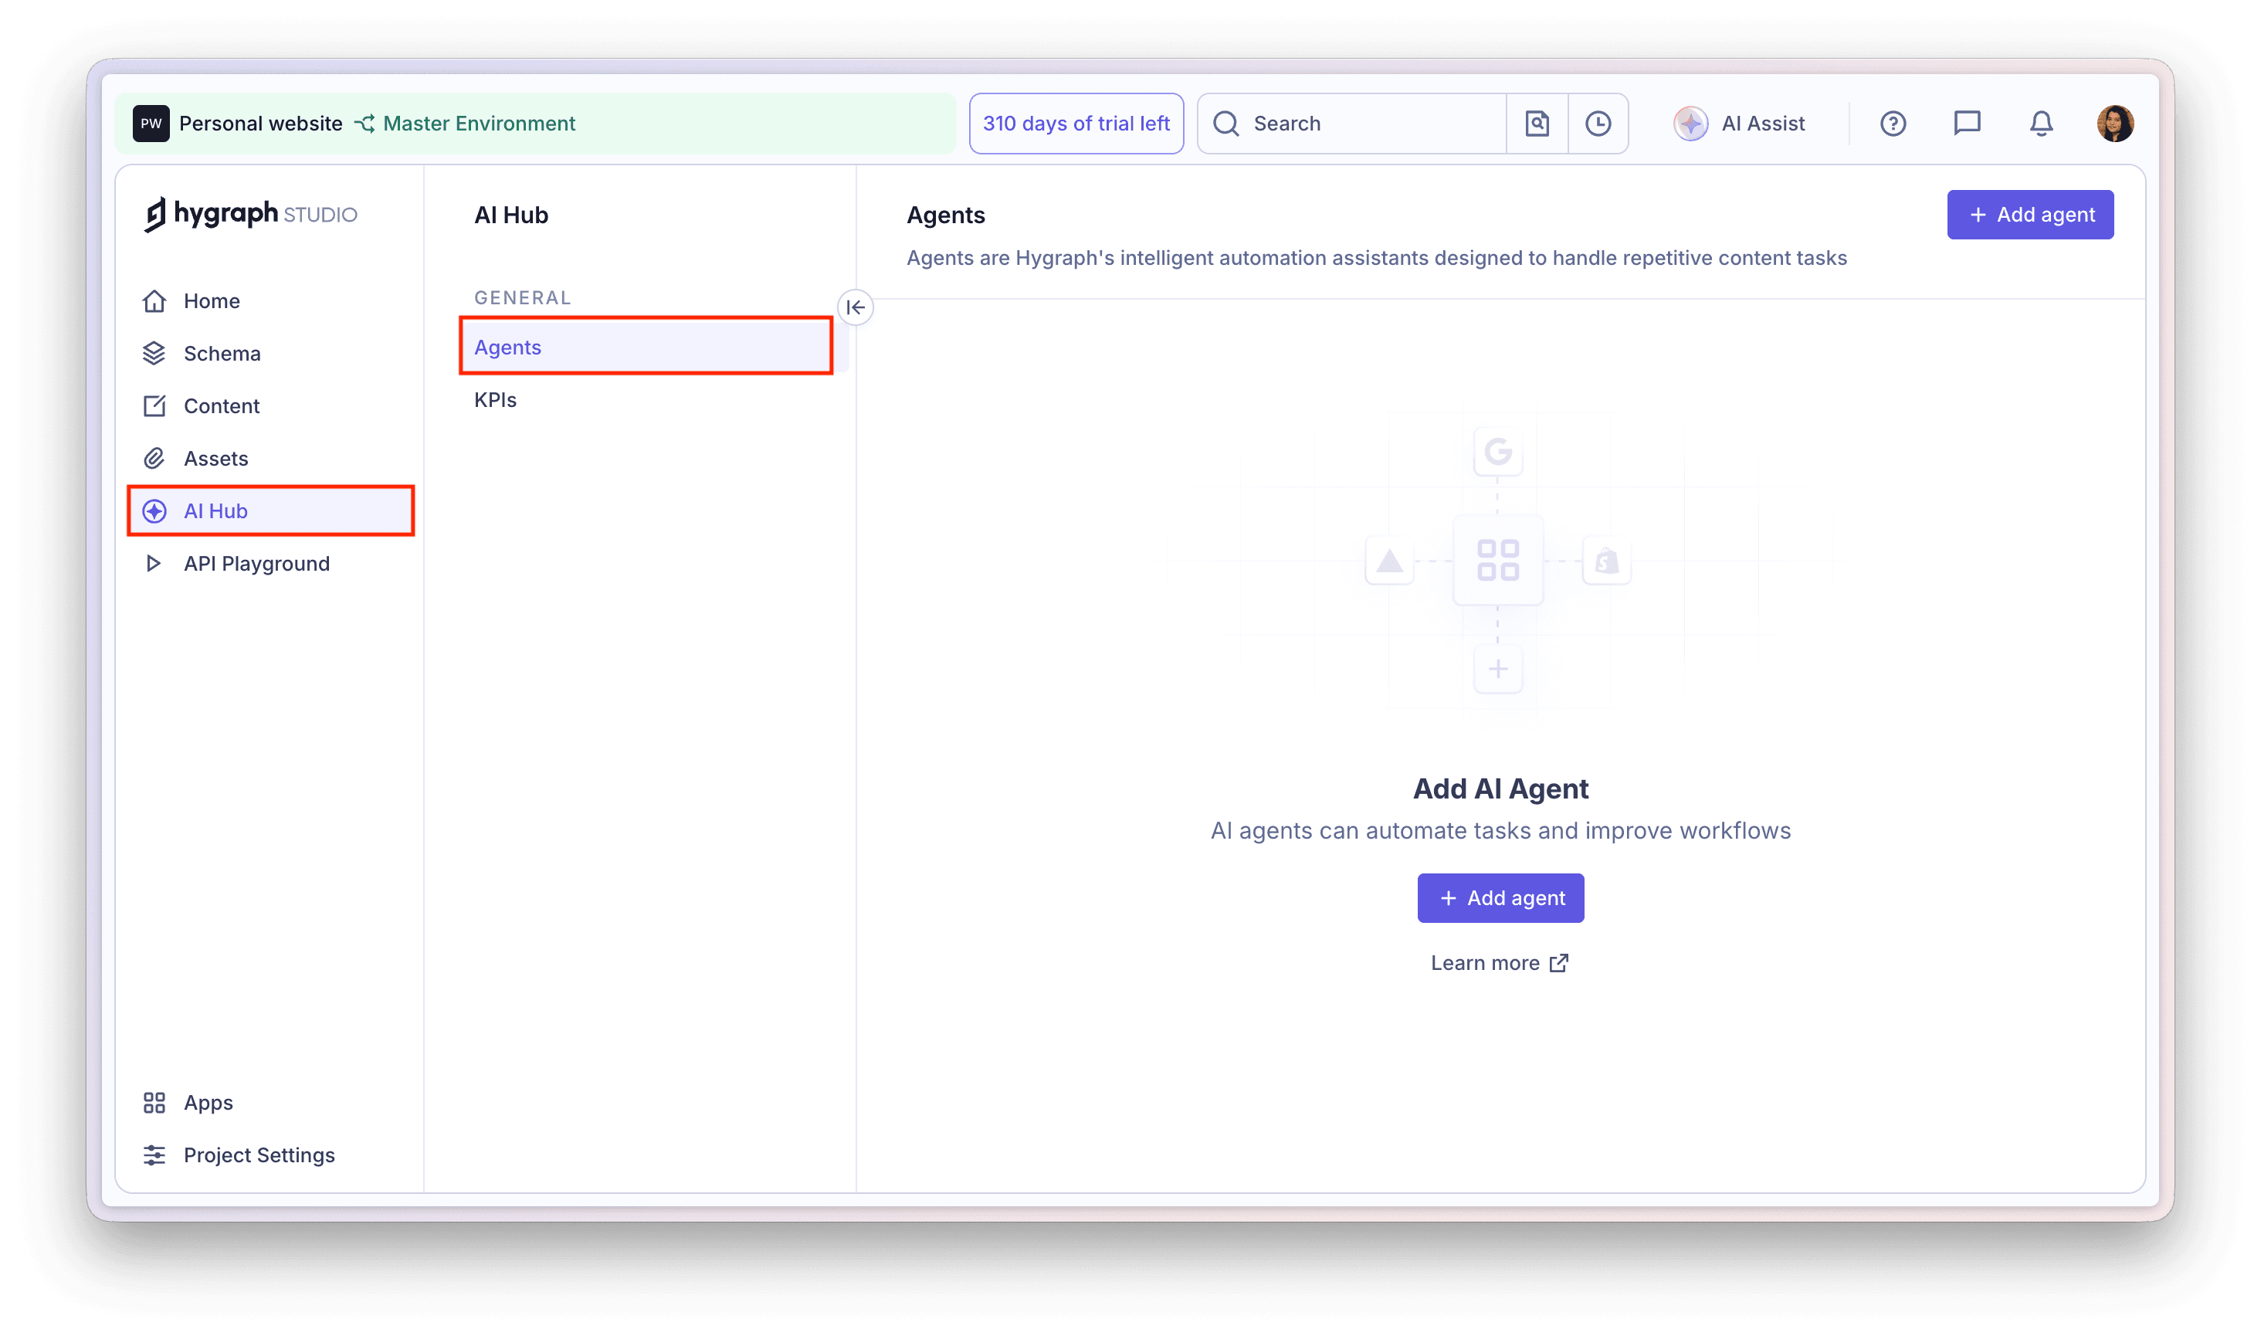The width and height of the screenshot is (2261, 1336).
Task: Open the version history clock icon
Action: [1598, 124]
